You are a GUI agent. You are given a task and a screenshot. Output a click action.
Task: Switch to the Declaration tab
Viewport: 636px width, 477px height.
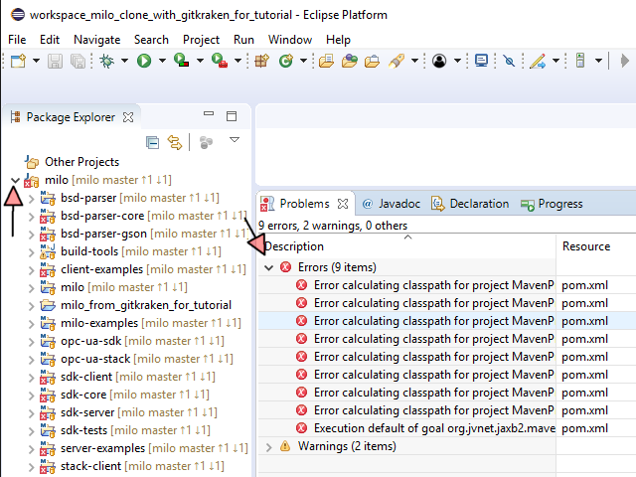(470, 204)
